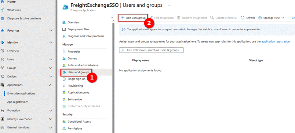Click the Object type column header

point(256,60)
